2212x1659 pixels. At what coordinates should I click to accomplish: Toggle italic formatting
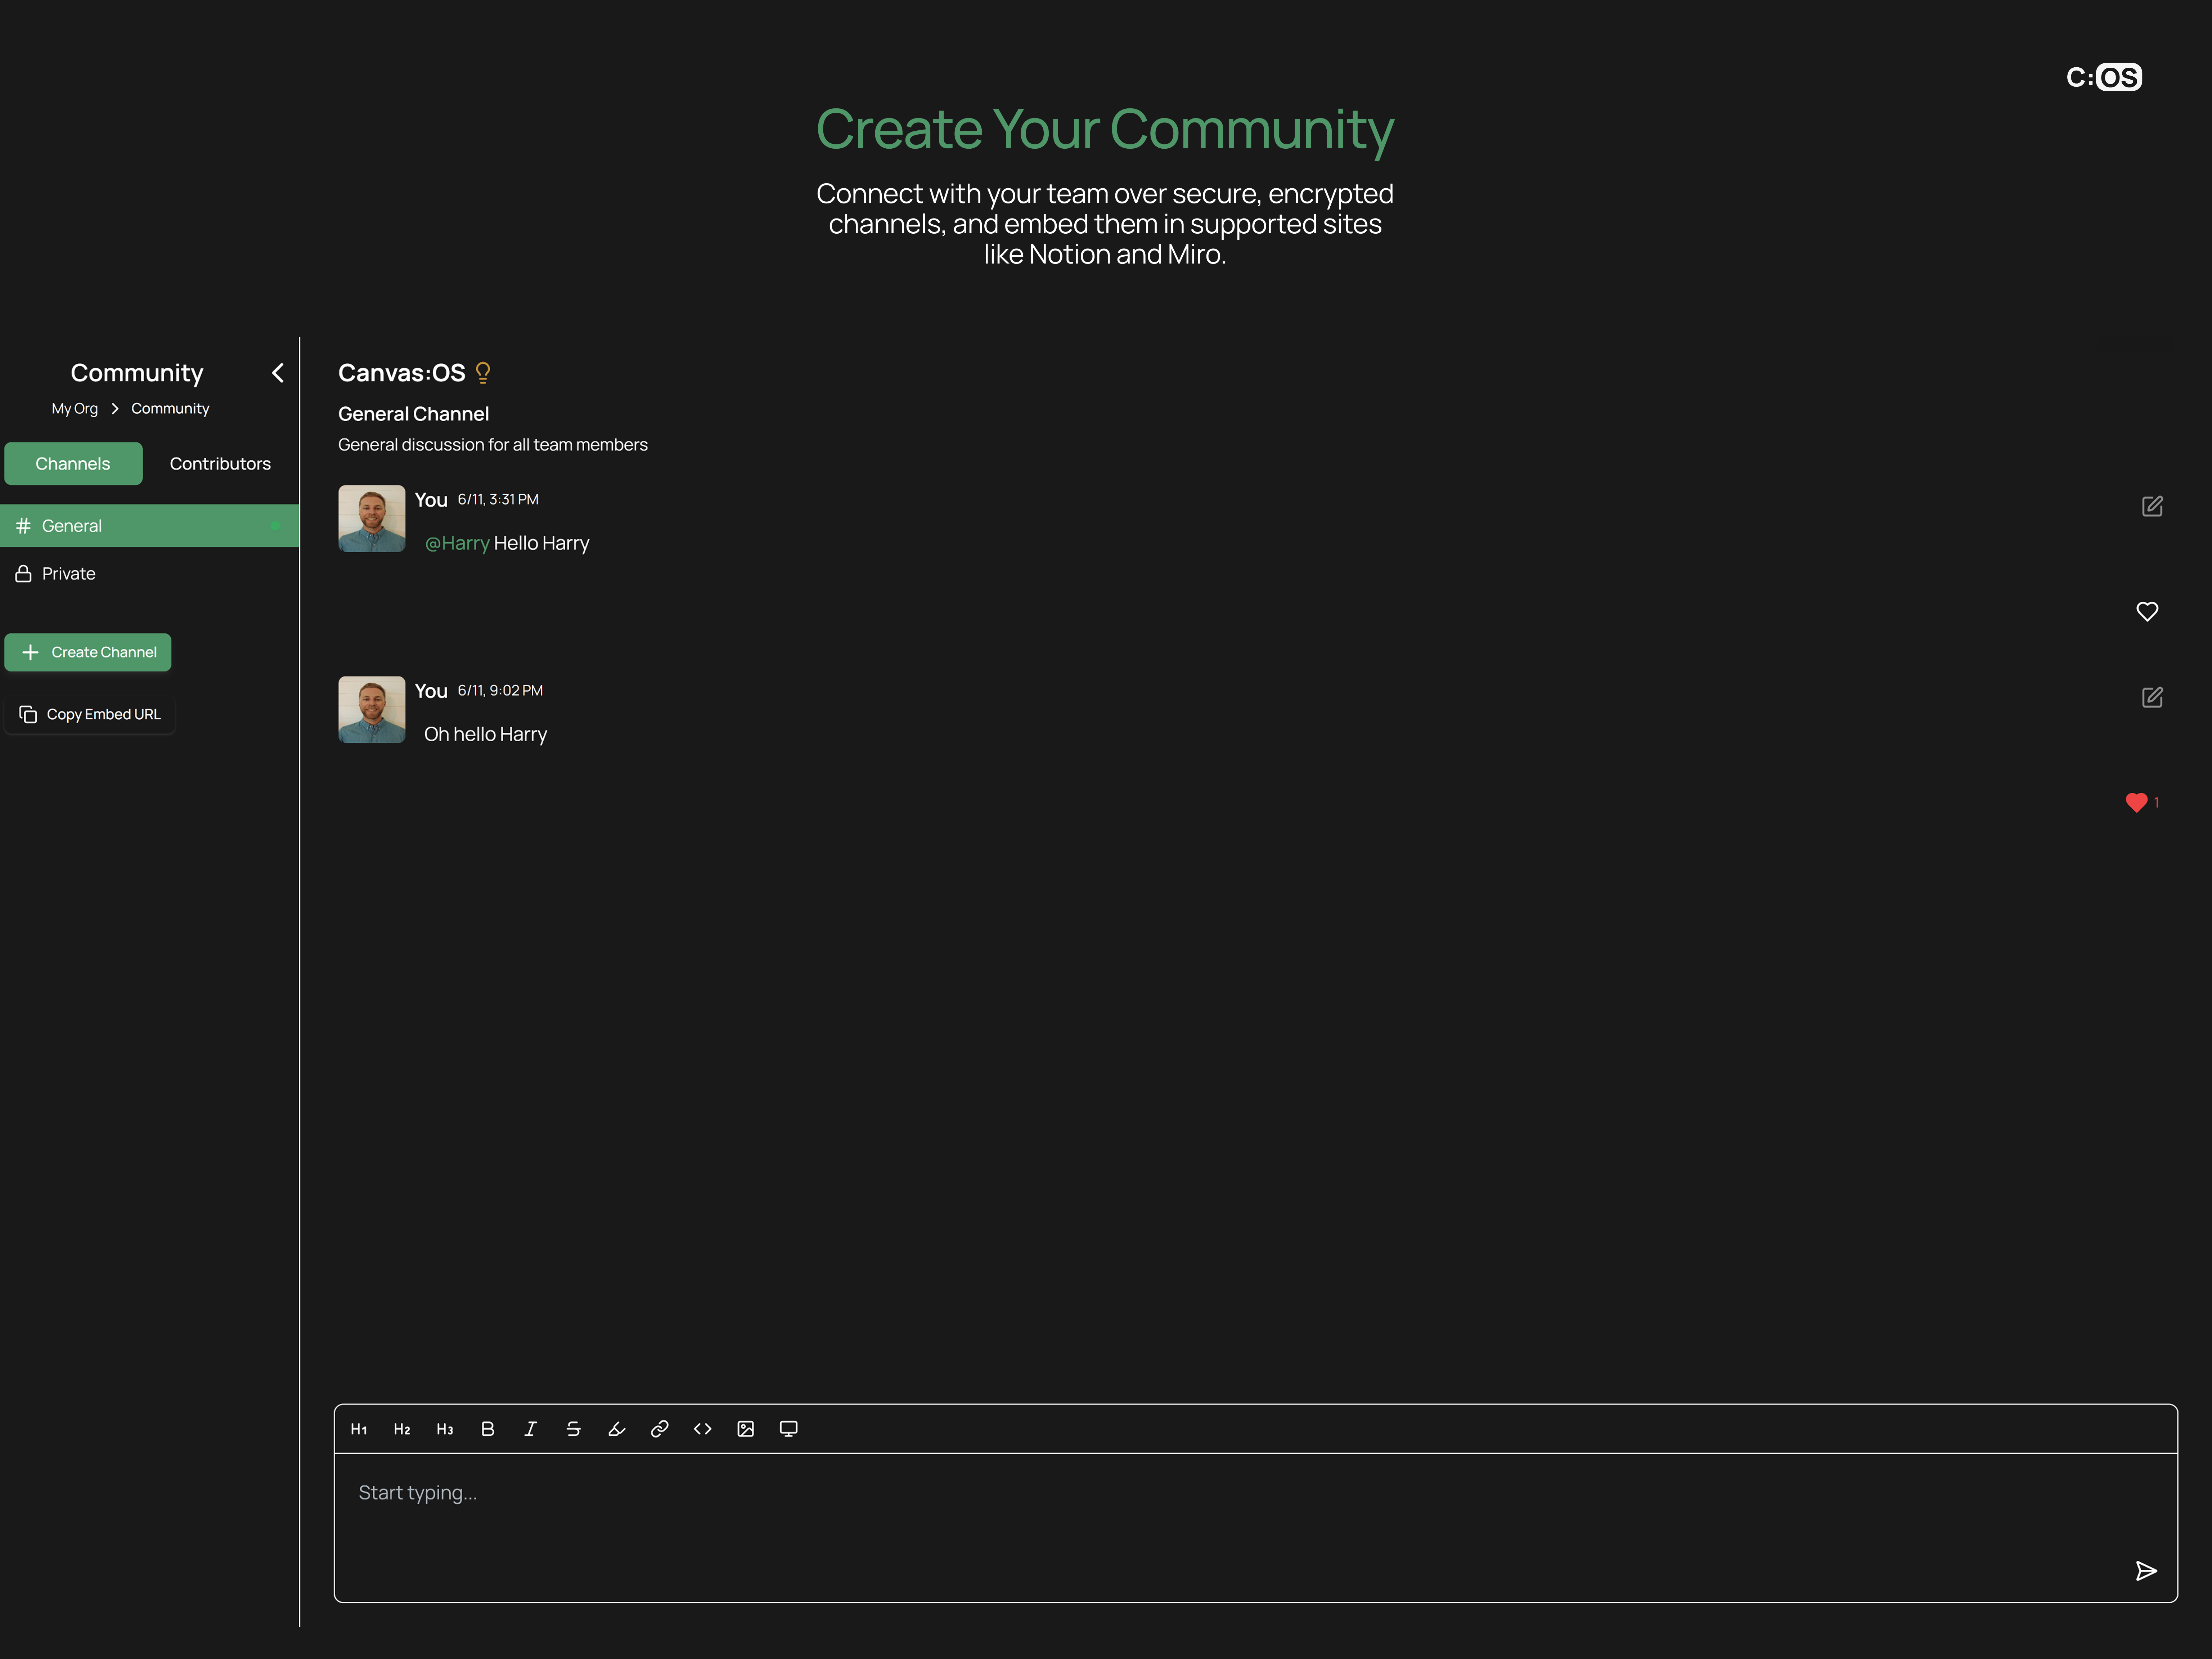(531, 1429)
